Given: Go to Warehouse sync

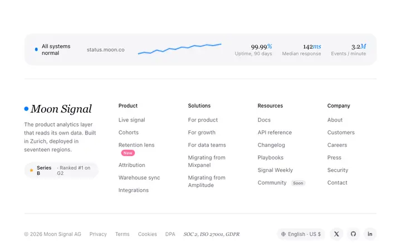Looking at the screenshot, I should [139, 177].
